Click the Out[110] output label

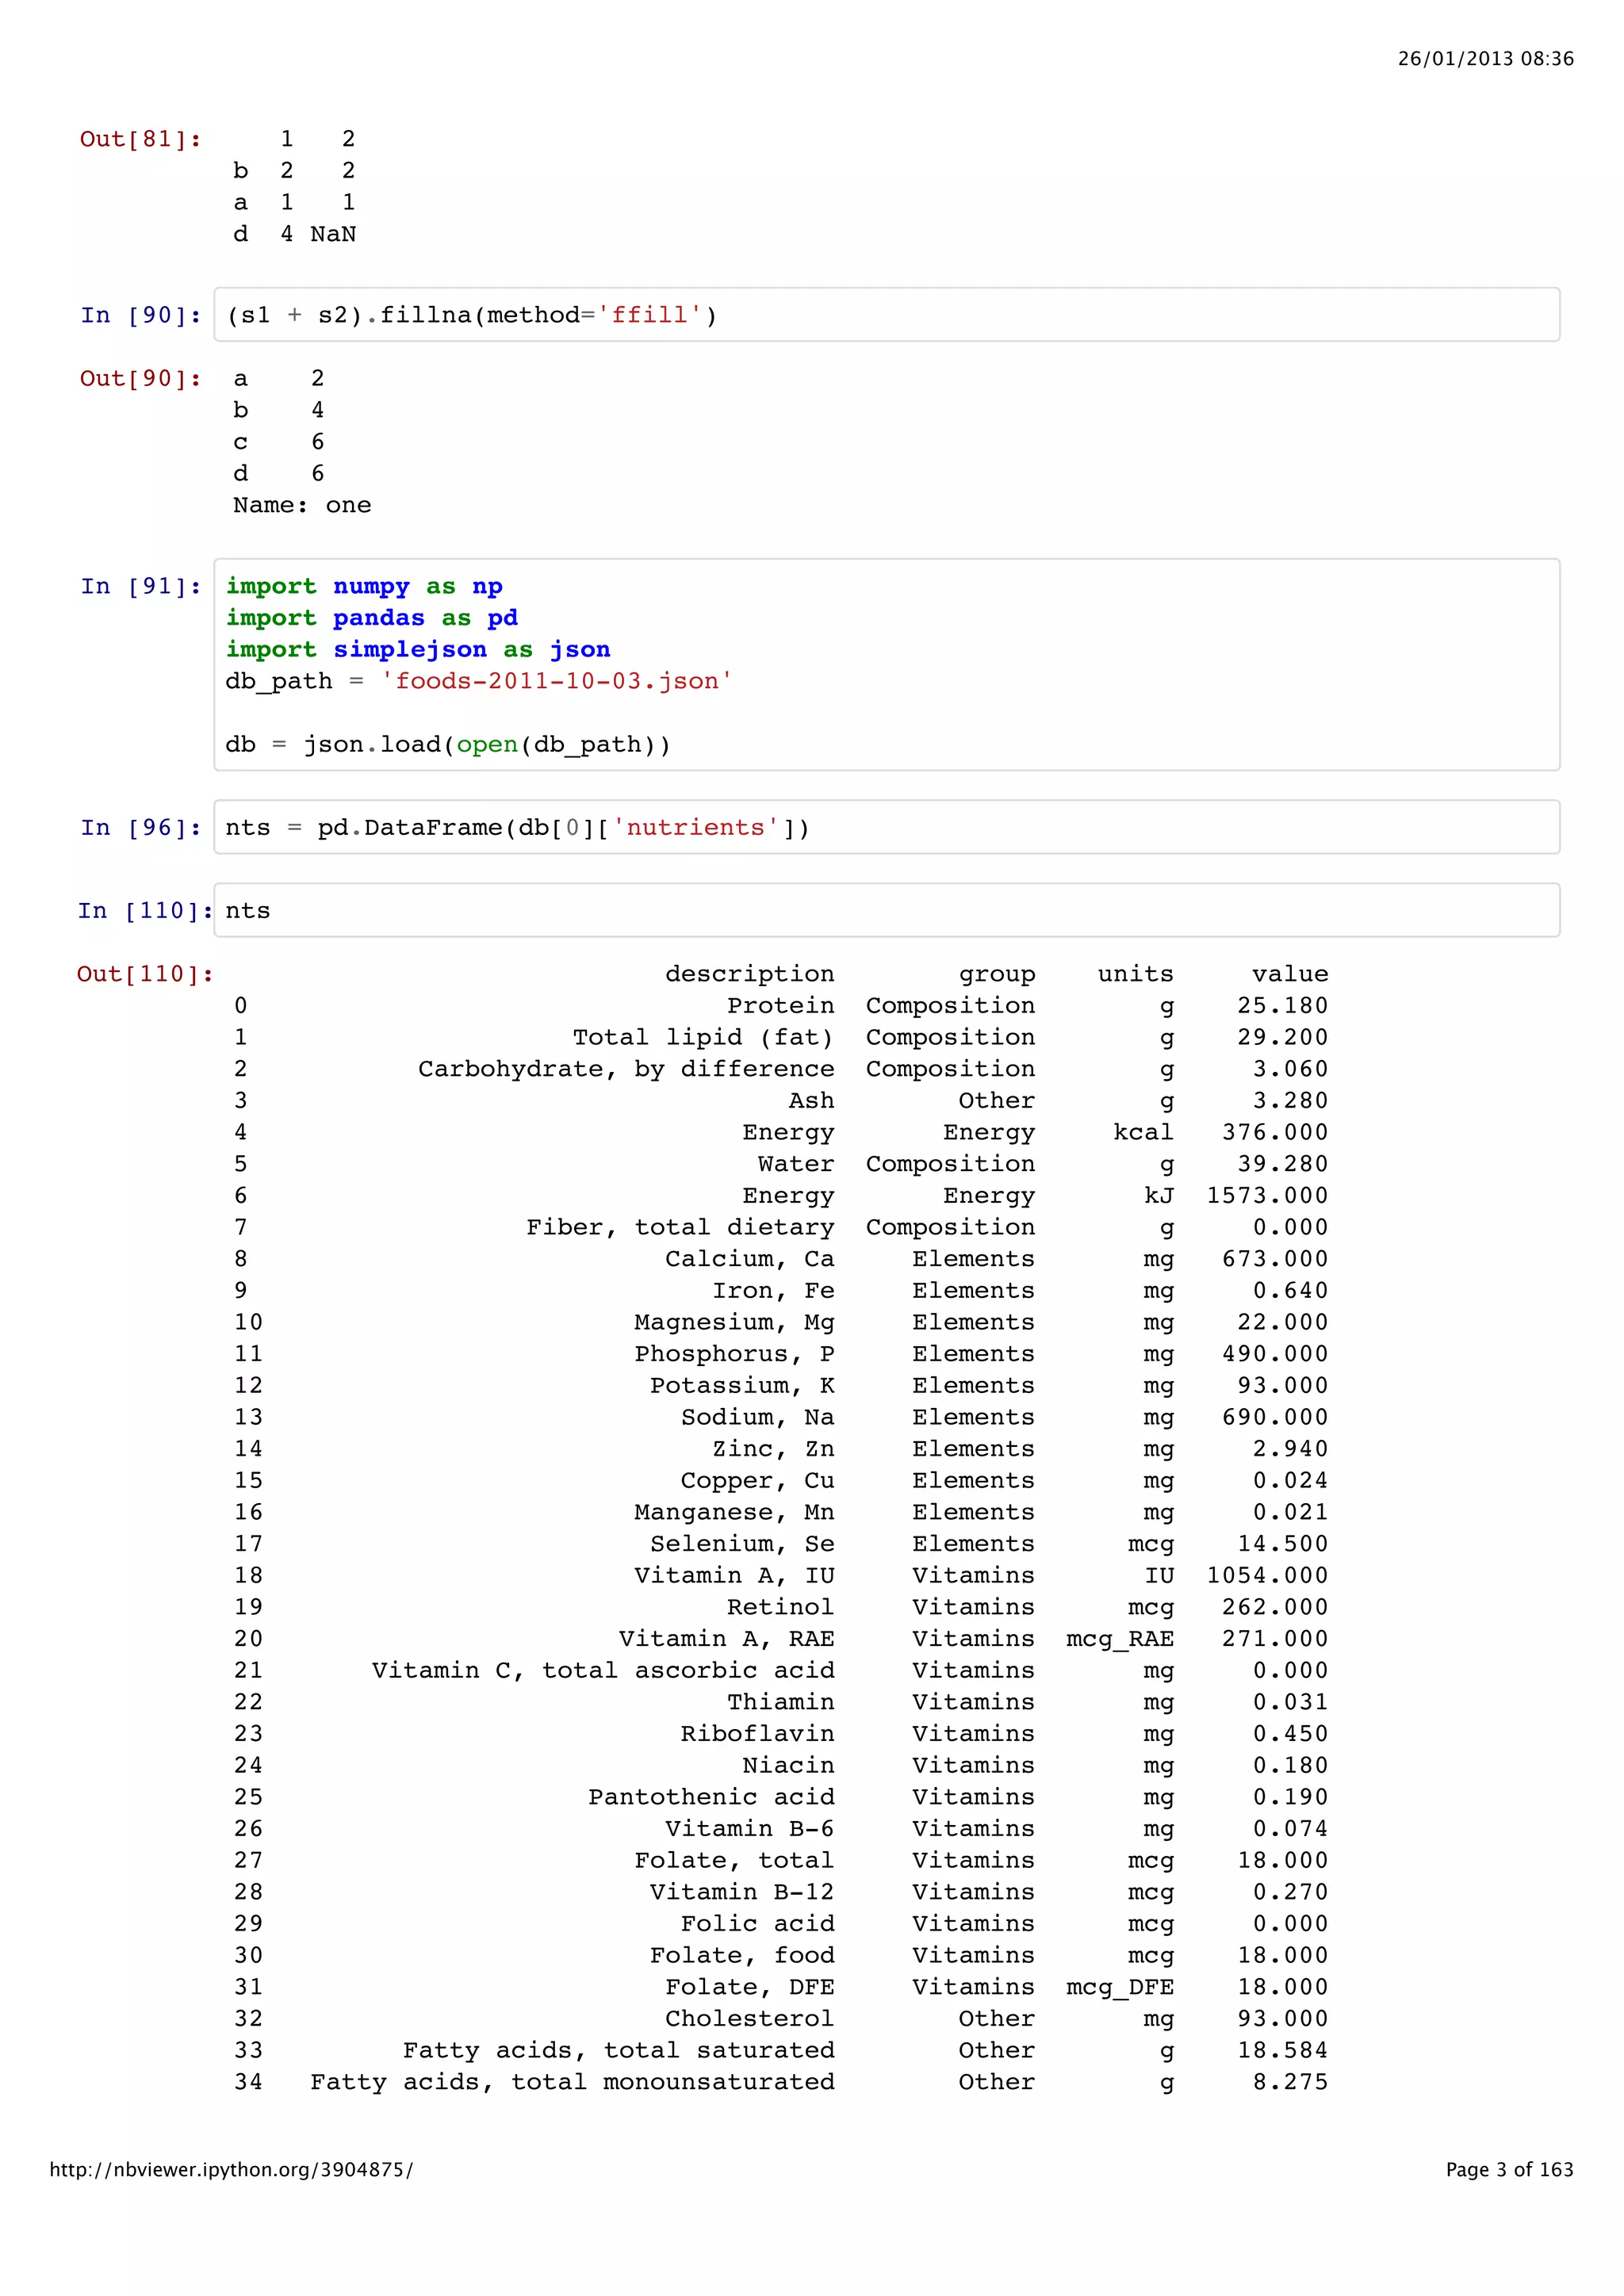click(x=145, y=974)
